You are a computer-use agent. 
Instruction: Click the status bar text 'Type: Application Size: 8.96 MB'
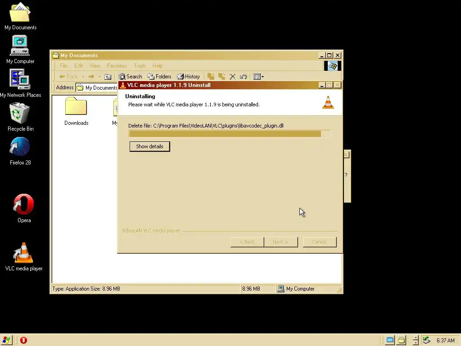point(86,289)
